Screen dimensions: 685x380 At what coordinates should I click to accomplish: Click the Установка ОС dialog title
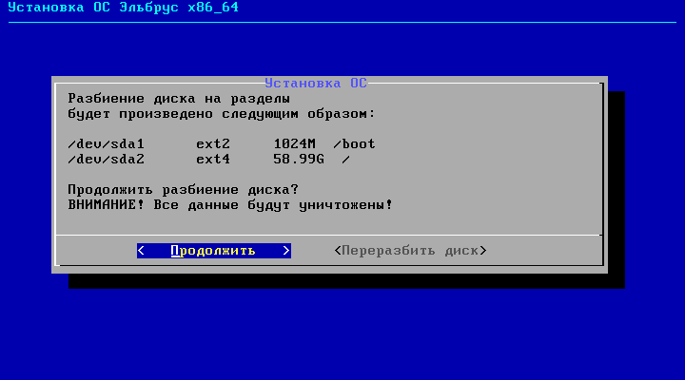tap(316, 83)
